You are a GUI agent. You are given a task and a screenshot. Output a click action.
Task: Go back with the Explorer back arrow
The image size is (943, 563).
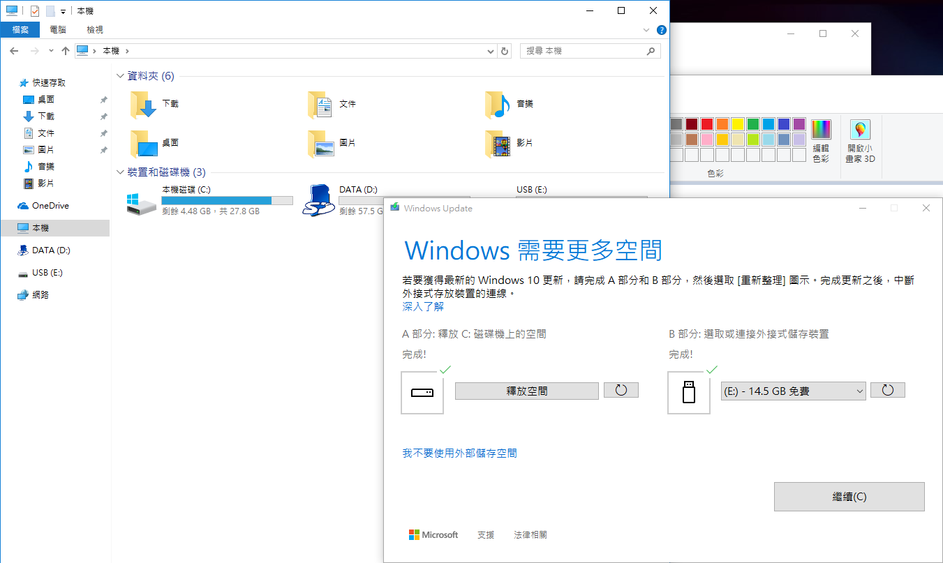click(15, 51)
